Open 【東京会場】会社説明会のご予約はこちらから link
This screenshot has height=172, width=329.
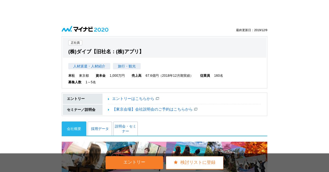coord(152,109)
